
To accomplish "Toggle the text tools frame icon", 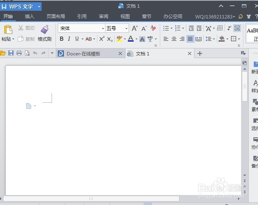I will point(237,28).
